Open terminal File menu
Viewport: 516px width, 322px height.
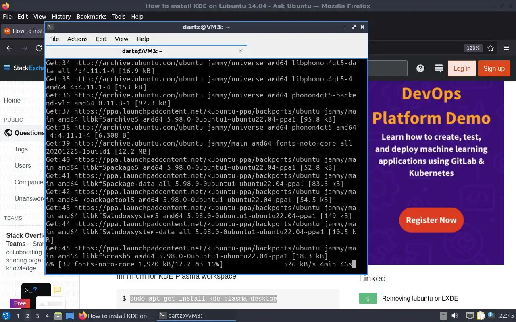point(54,39)
